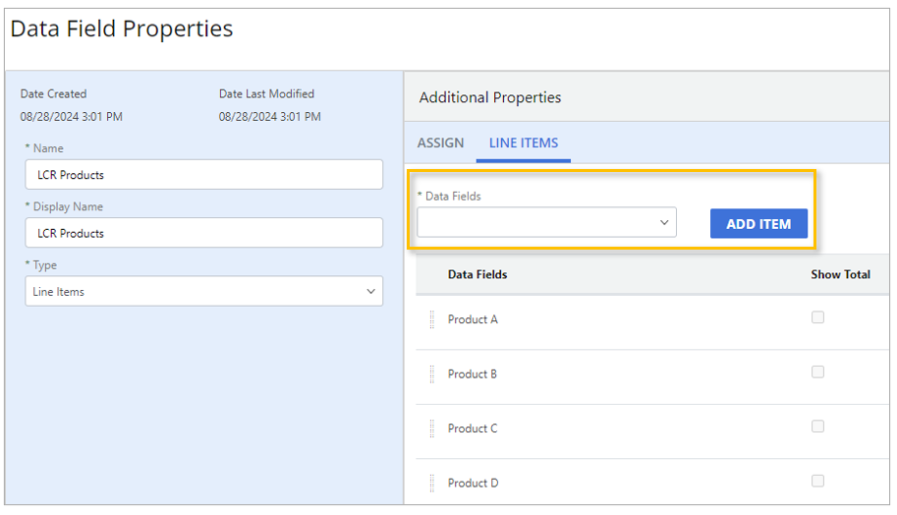Click the Data Field Properties title
897x515 pixels.
pyautogui.click(x=121, y=29)
